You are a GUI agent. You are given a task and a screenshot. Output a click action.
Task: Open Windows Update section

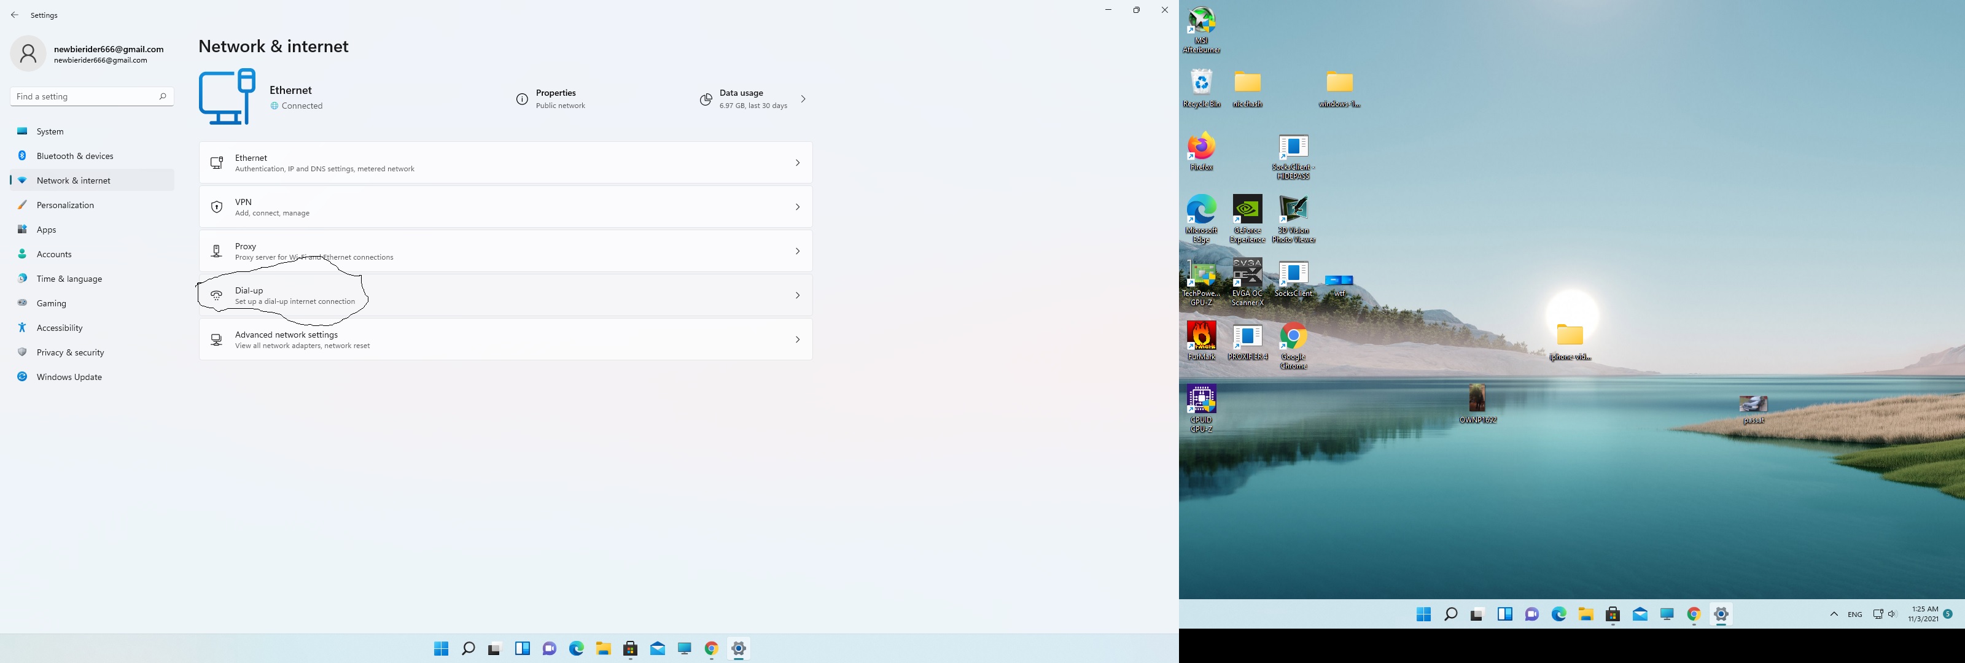(69, 377)
